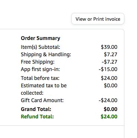This screenshot has height=138, width=137.
Task: Select the -$15.00 sign-in discount amount
Action: [x=108, y=69]
